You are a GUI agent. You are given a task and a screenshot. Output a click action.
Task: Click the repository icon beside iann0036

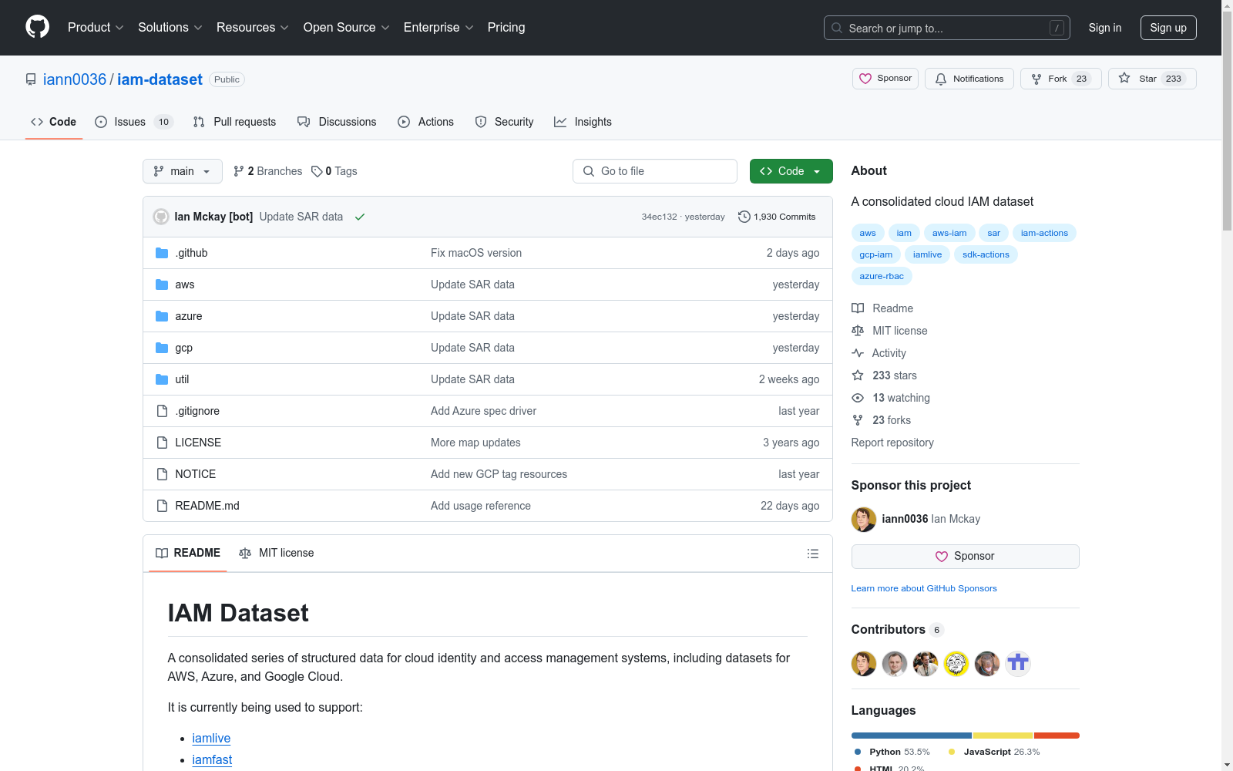click(x=31, y=79)
